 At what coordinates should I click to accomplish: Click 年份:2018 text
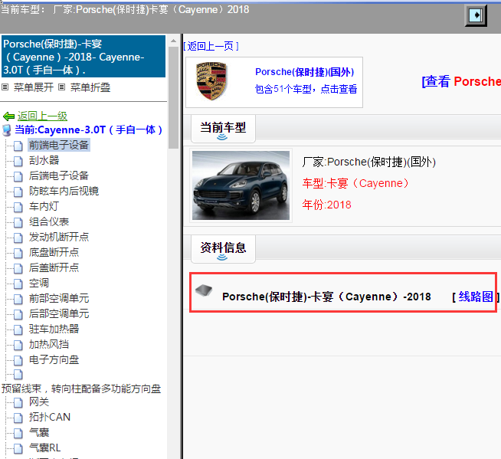[326, 205]
